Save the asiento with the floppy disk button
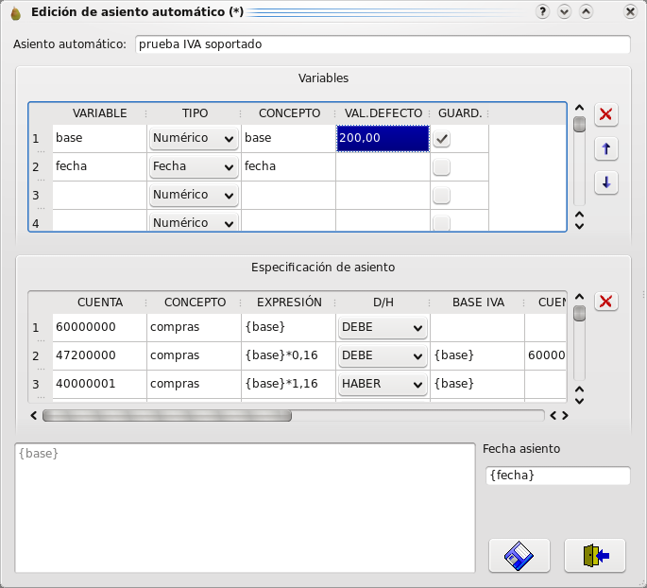647x588 pixels. pos(519,556)
